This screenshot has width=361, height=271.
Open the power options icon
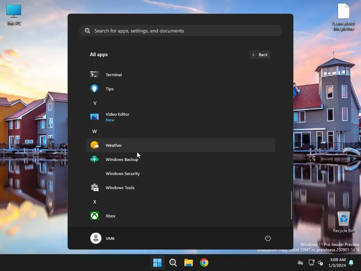[268, 238]
